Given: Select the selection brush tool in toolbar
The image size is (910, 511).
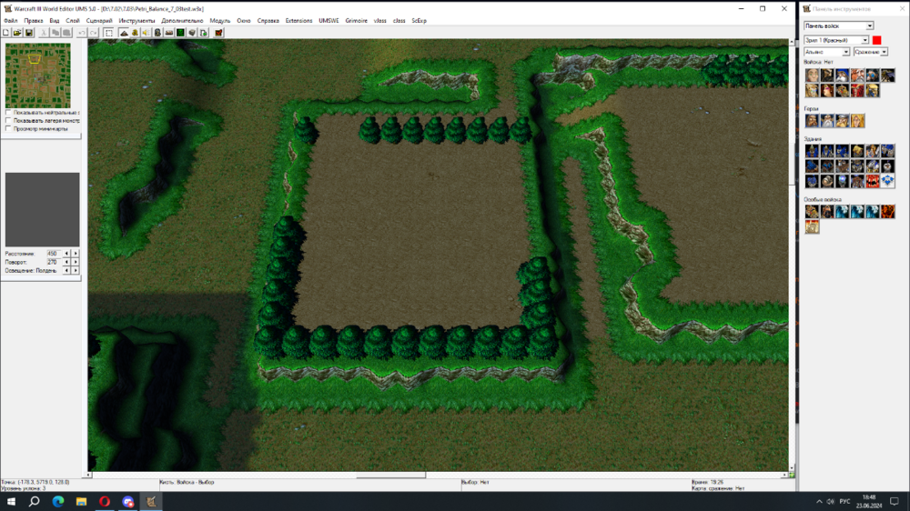Looking at the screenshot, I should [108, 33].
